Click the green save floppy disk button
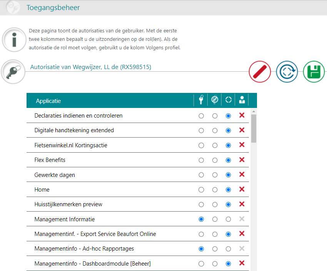 pyautogui.click(x=314, y=72)
